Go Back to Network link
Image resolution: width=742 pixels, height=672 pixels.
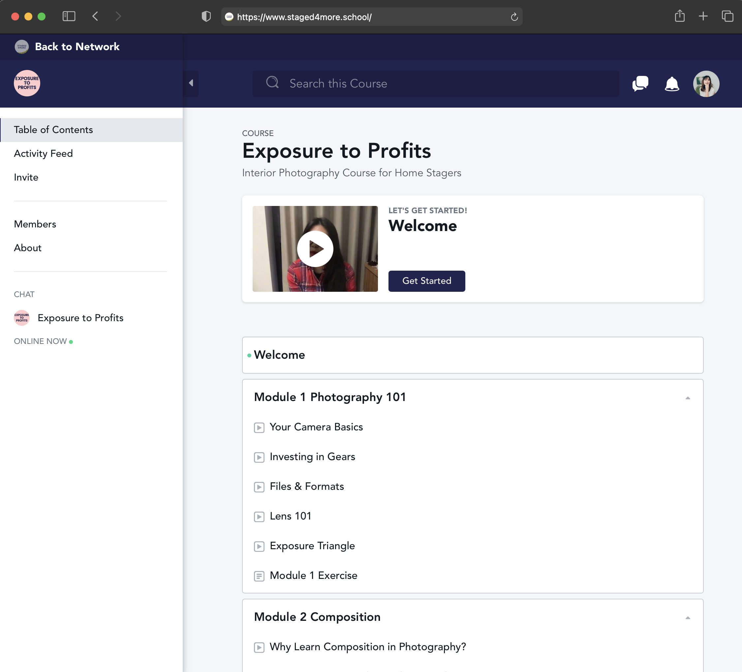[x=77, y=47]
